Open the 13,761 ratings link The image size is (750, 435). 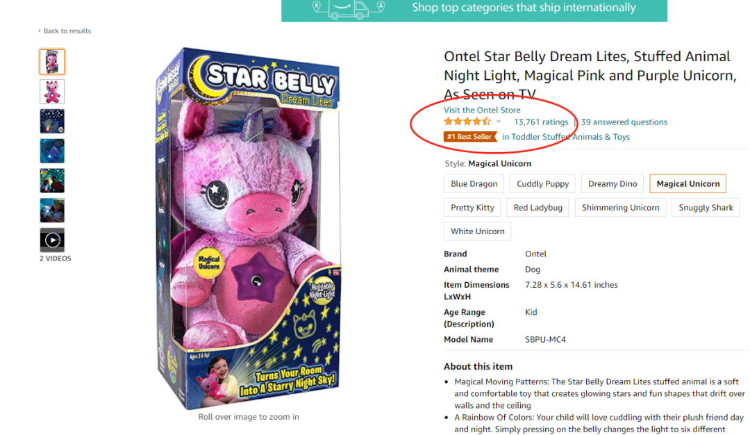pyautogui.click(x=541, y=122)
